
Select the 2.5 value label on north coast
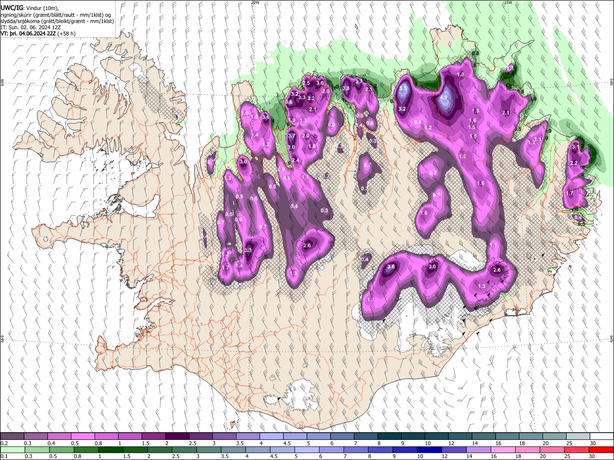pyautogui.click(x=306, y=83)
